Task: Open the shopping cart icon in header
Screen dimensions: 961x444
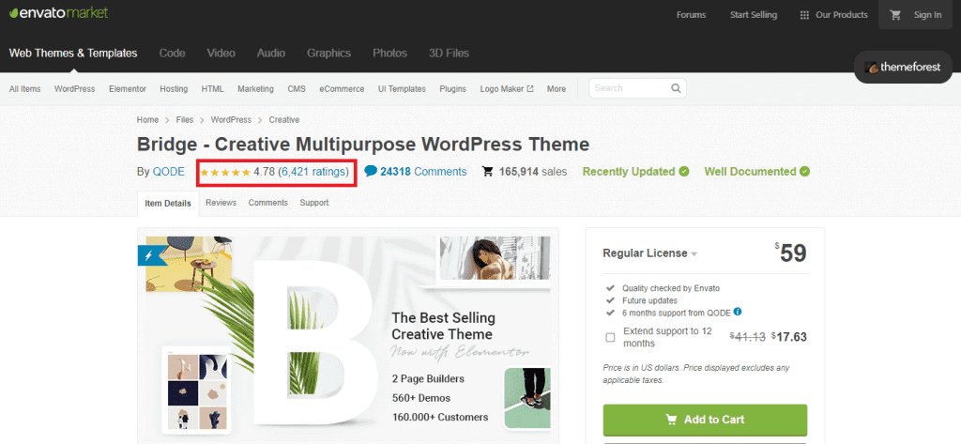Action: [x=895, y=15]
